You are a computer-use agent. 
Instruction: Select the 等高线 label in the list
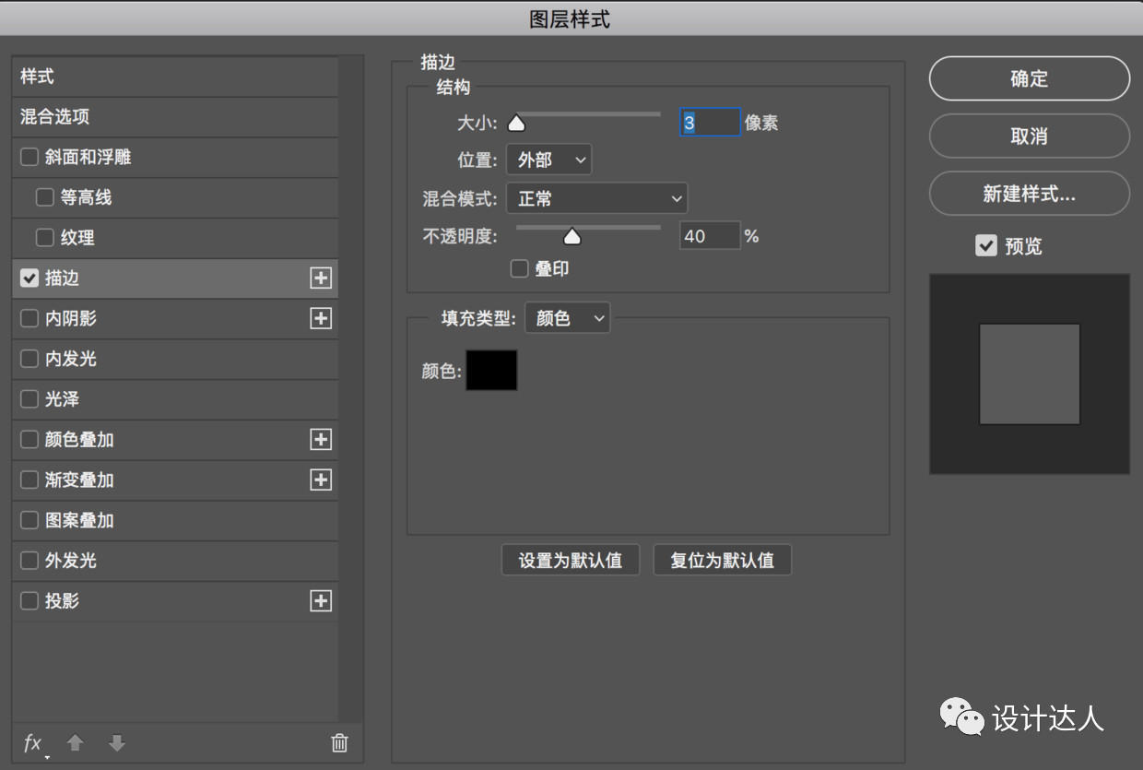click(x=87, y=197)
